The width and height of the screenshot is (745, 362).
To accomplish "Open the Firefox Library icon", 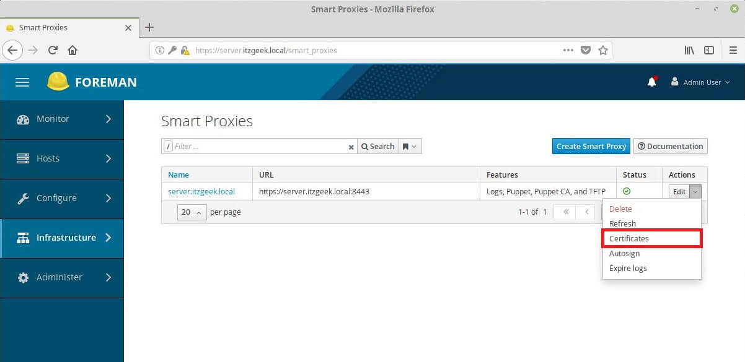I will tap(689, 50).
